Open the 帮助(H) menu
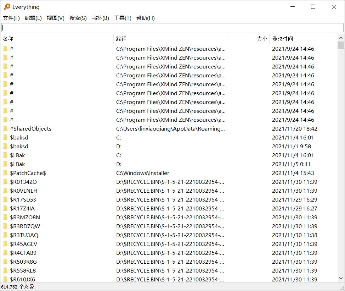 click(x=145, y=18)
